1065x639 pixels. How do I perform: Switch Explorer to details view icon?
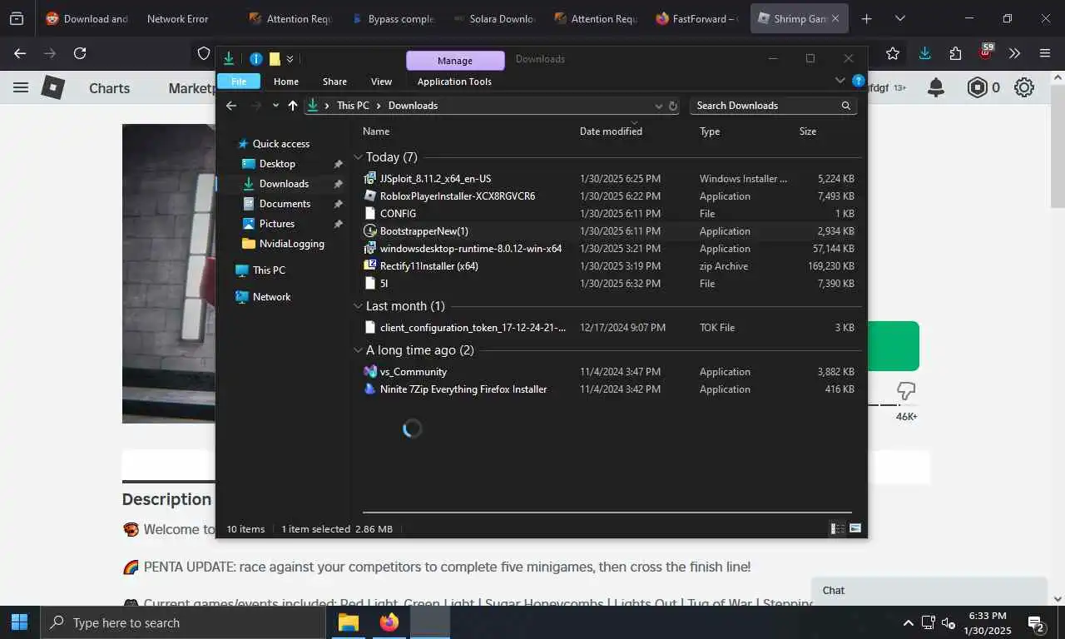click(837, 528)
